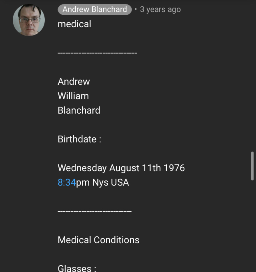This screenshot has height=272, width=256.
Task: Click "11th" in the birthdate line
Action: pos(151,168)
